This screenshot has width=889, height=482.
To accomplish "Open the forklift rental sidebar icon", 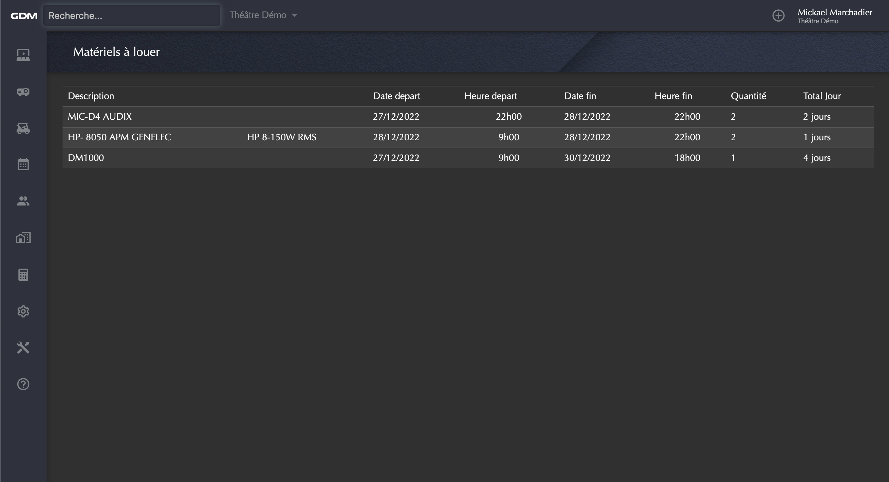I will [23, 128].
